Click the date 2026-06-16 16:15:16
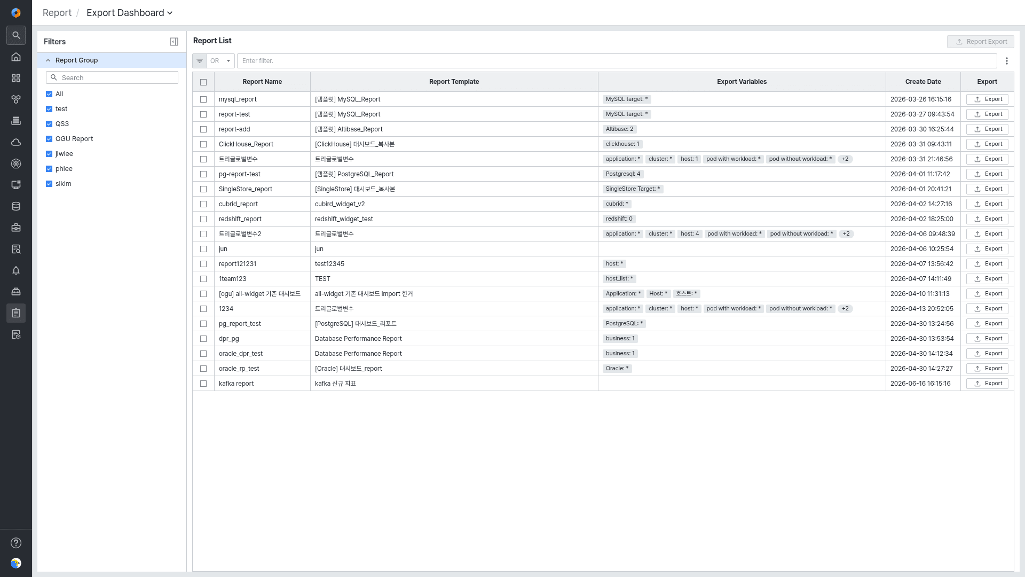The image size is (1025, 577). point(920,384)
